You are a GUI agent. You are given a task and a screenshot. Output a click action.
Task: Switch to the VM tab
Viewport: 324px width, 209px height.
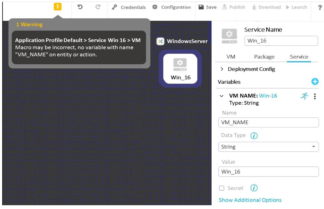[231, 57]
